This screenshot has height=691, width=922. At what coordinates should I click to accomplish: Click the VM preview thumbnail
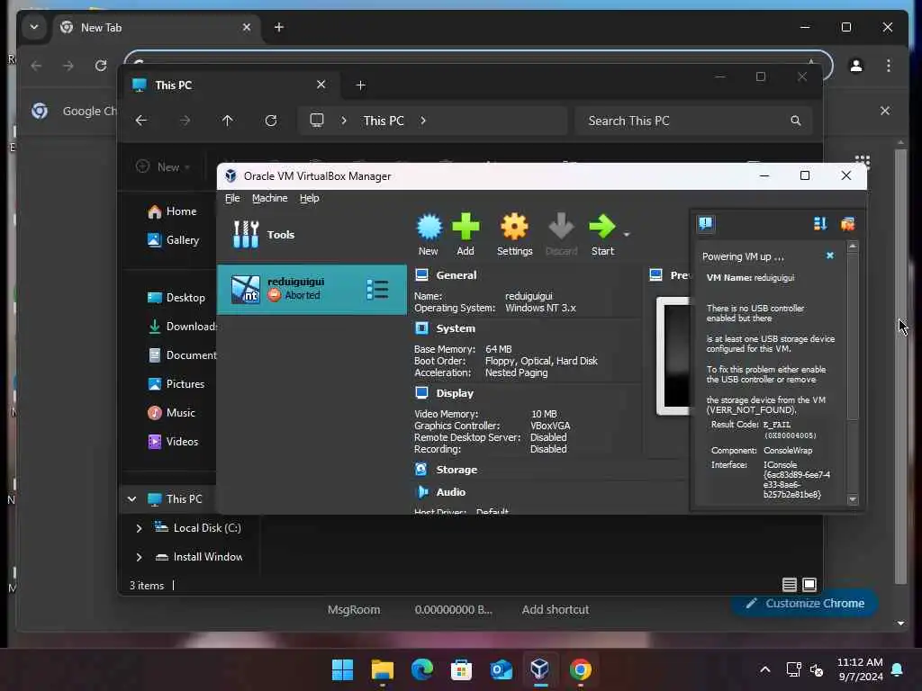[x=673, y=356]
